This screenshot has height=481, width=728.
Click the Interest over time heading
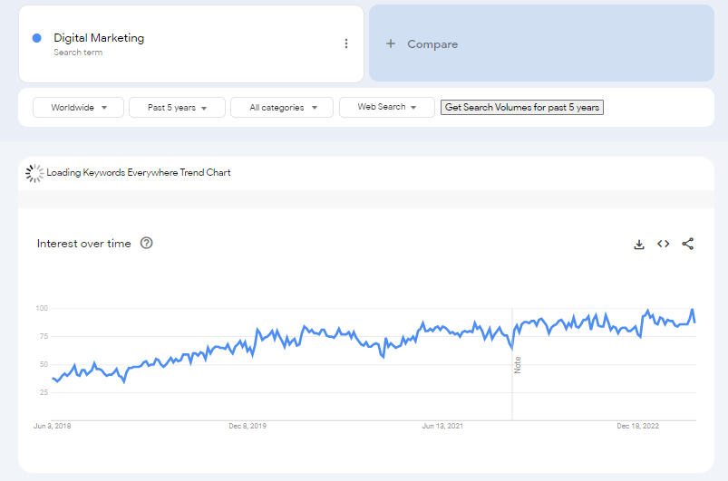point(84,244)
